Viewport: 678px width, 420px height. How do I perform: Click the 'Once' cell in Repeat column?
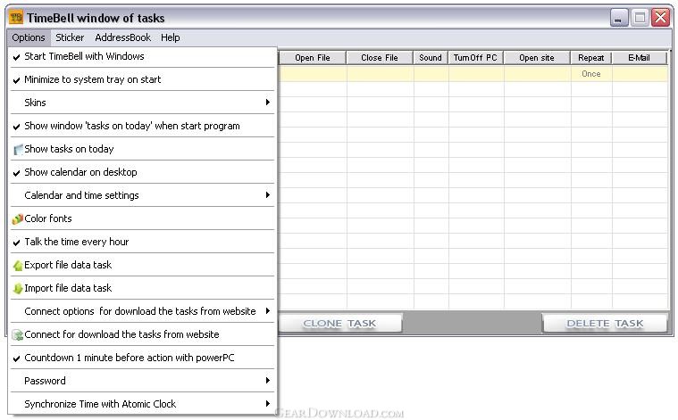coord(591,74)
